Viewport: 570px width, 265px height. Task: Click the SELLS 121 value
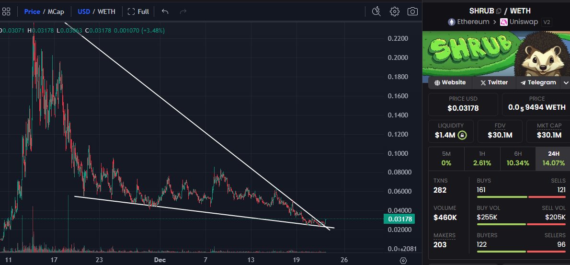click(x=561, y=190)
